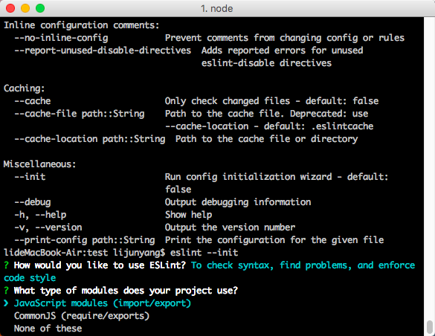This screenshot has width=435, height=336.
Task: Click the 'eslint --init' command text
Action: coord(204,253)
